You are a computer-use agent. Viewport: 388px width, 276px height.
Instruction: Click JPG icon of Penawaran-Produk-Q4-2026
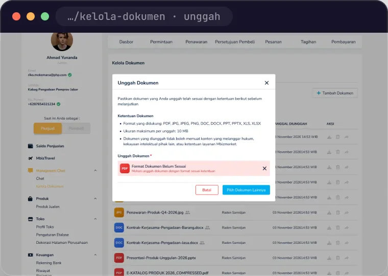[x=119, y=213]
